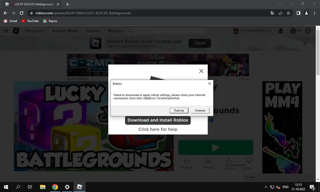The image size is (320, 192).
Task: Go back in Chrome
Action: coord(5,13)
